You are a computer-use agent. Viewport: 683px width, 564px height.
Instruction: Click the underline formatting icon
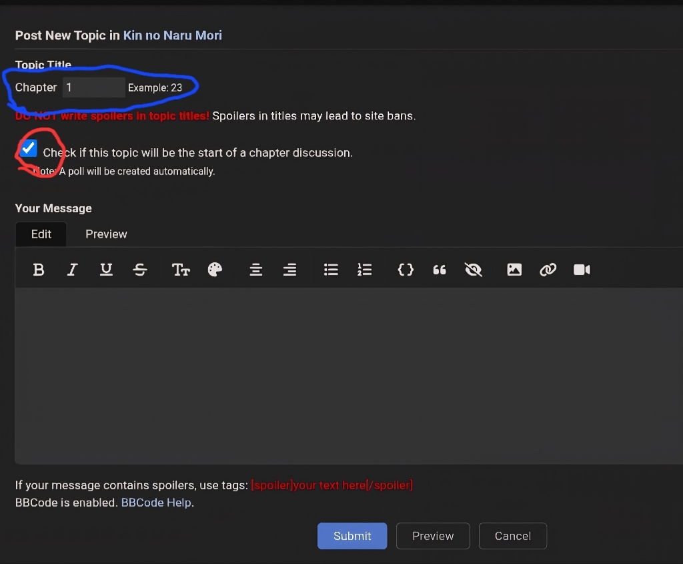pyautogui.click(x=106, y=270)
